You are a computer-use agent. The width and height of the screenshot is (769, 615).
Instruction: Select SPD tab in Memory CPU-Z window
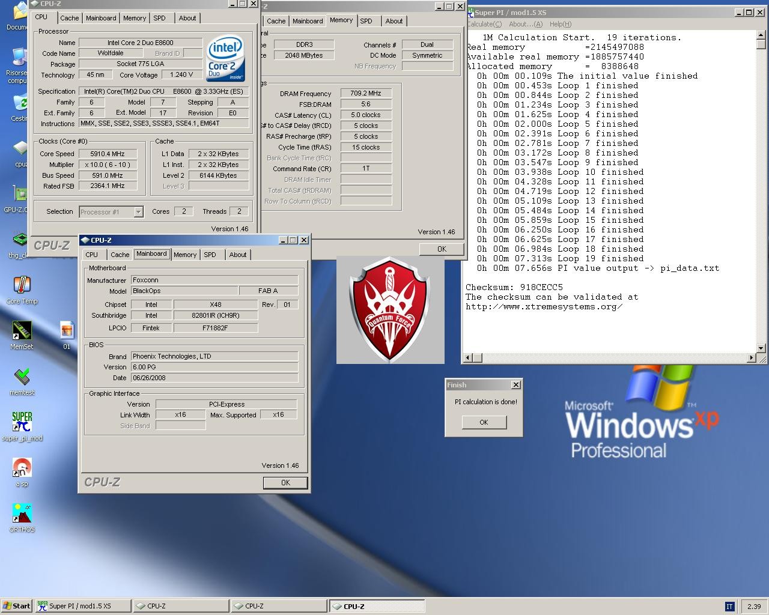pos(366,21)
